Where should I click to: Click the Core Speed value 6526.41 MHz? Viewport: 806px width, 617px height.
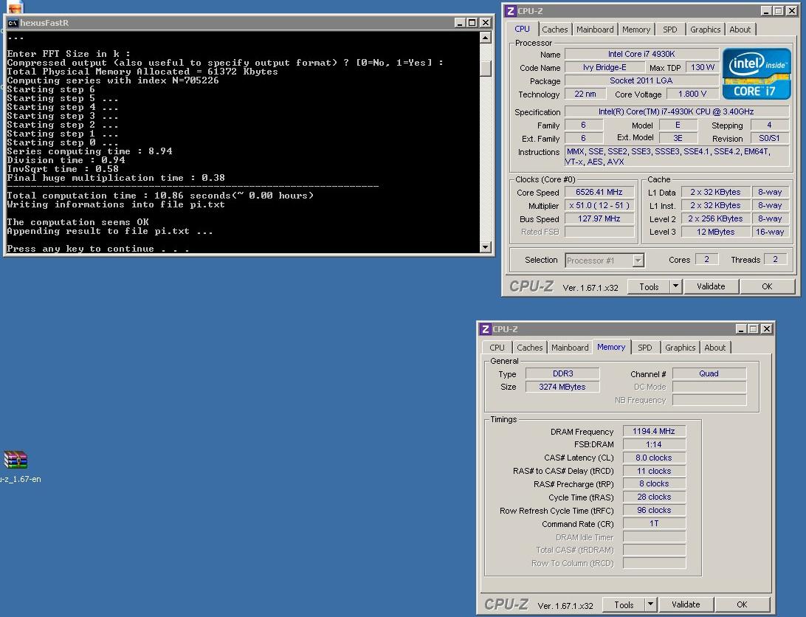[x=599, y=193]
